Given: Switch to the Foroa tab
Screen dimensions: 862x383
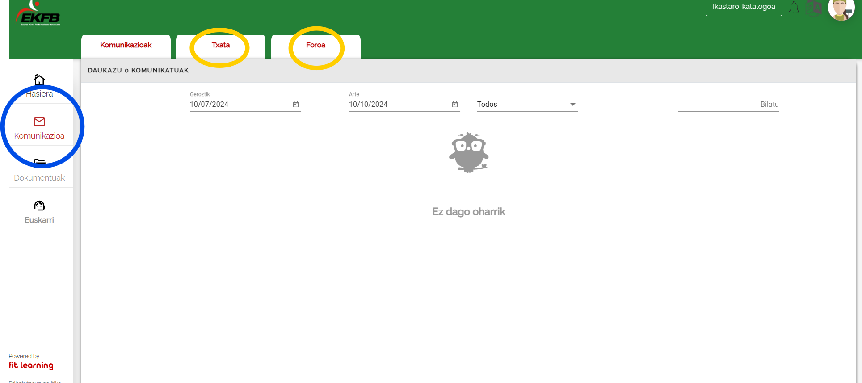Looking at the screenshot, I should coord(315,45).
